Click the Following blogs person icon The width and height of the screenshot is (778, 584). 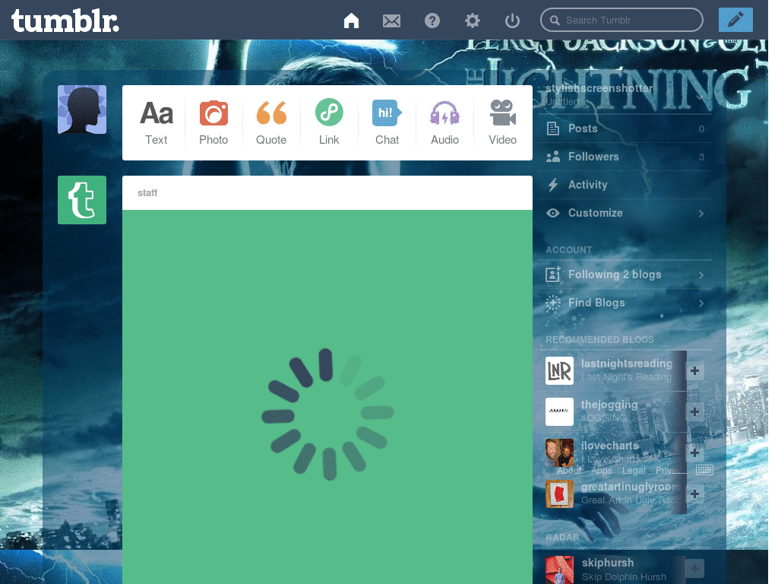[553, 274]
